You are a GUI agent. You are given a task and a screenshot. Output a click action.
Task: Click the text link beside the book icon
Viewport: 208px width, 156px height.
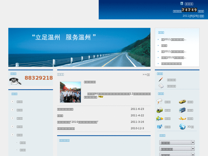[171, 86]
